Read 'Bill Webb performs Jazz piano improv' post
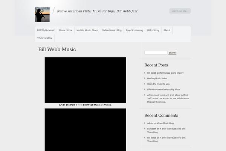Viewport: 226px width, 151px height. tap(165, 73)
